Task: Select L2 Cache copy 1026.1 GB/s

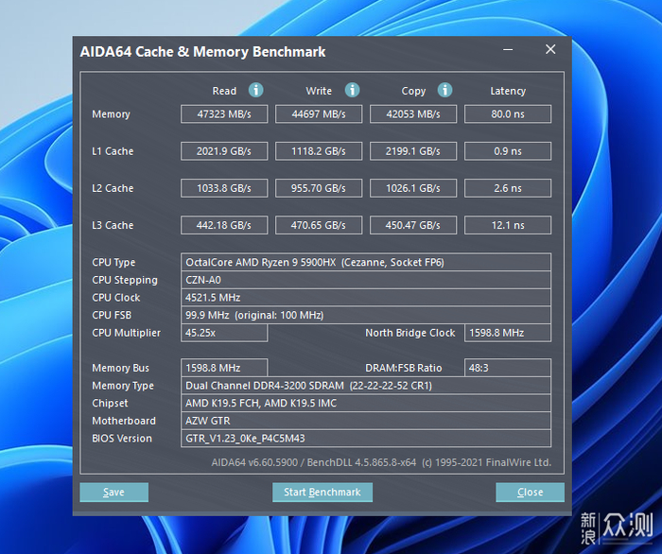Action: pyautogui.click(x=413, y=188)
